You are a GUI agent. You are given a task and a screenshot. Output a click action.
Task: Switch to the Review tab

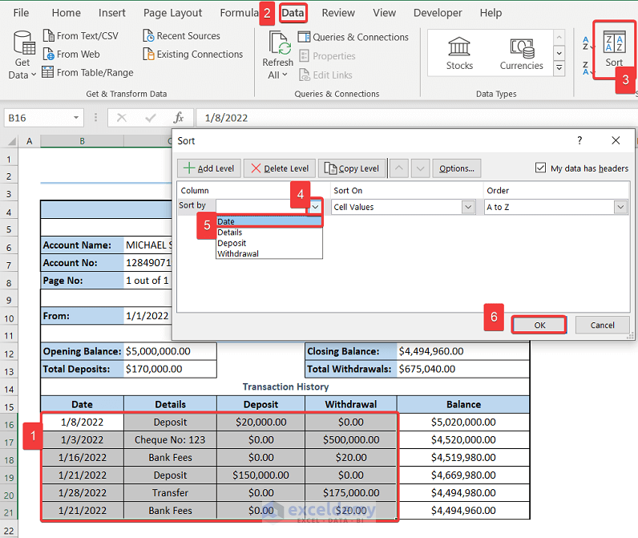338,13
